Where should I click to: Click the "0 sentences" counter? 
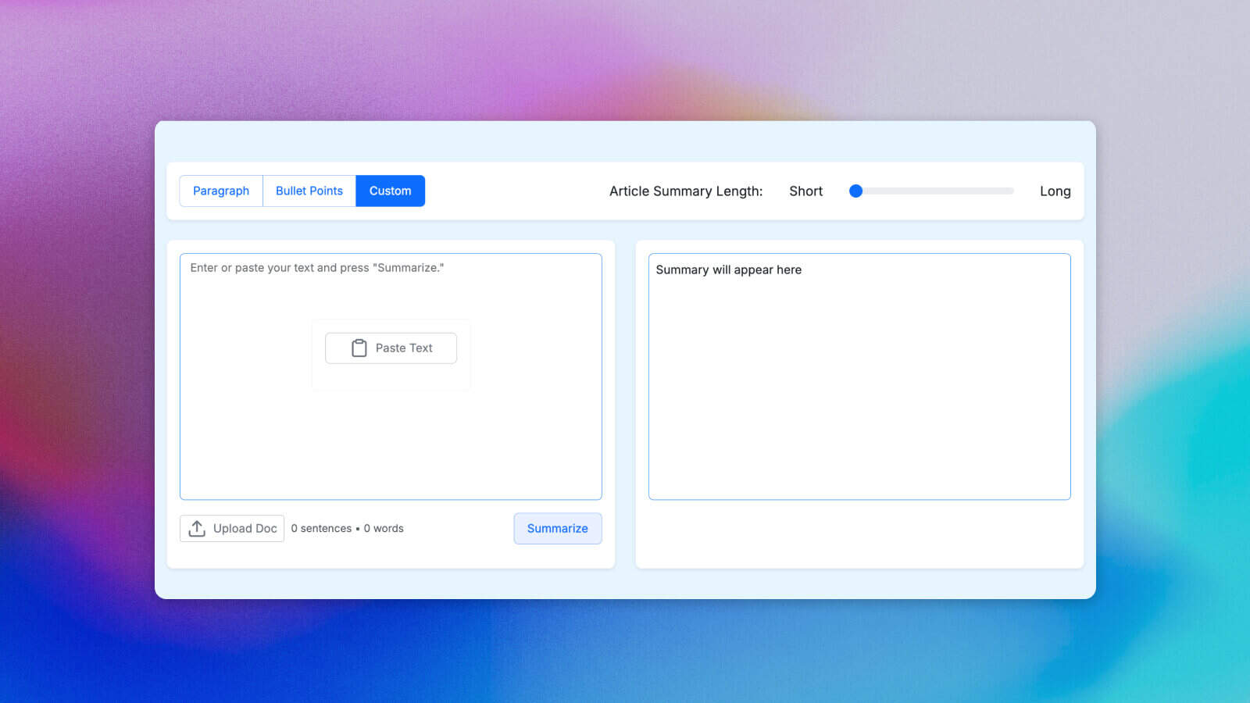click(x=321, y=529)
